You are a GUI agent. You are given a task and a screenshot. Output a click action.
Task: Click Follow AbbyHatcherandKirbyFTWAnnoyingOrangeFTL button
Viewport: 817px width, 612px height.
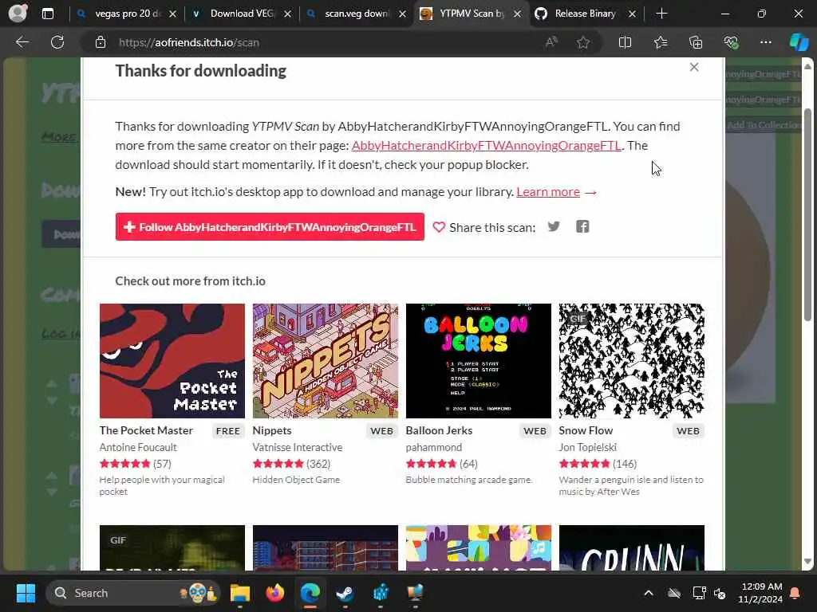click(270, 227)
